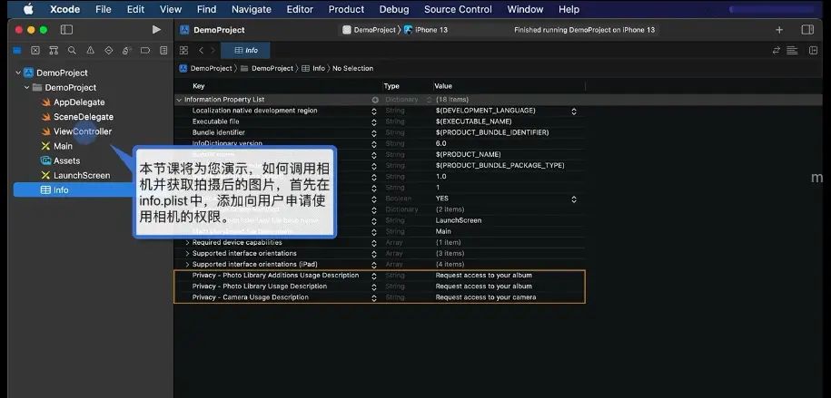Open the Source Control menu
The height and width of the screenshot is (398, 831).
point(458,9)
